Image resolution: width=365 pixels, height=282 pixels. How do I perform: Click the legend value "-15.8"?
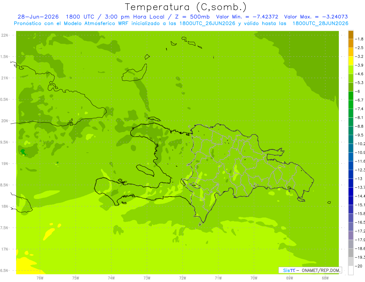360,214
